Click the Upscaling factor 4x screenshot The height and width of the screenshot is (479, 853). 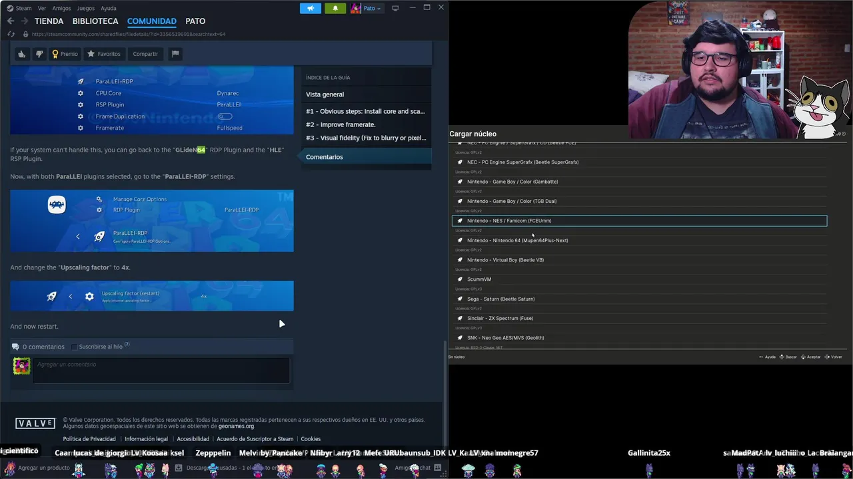tap(152, 295)
